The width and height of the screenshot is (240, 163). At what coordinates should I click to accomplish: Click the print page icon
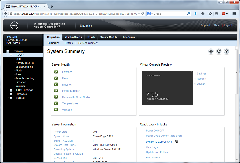[211, 51]
